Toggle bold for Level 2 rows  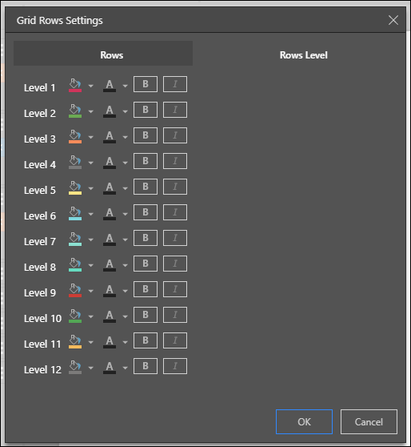pos(146,110)
